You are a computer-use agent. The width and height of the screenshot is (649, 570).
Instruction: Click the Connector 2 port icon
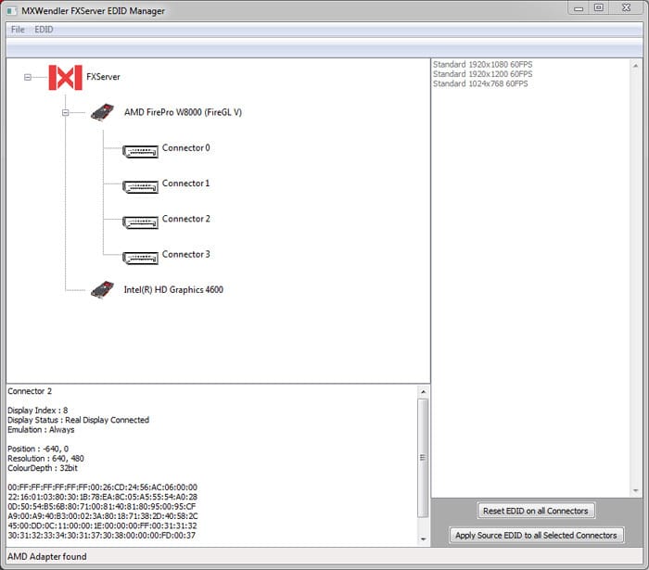(x=140, y=221)
